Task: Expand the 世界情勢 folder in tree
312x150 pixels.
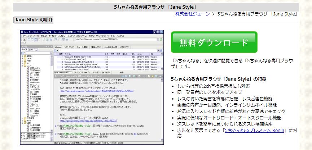Action: click(22, 118)
